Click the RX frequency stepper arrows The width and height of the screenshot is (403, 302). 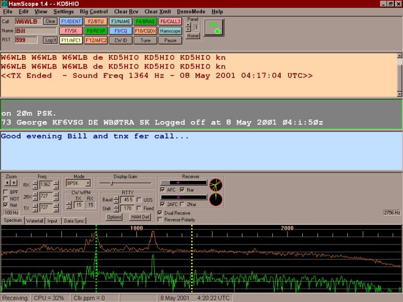click(35, 185)
